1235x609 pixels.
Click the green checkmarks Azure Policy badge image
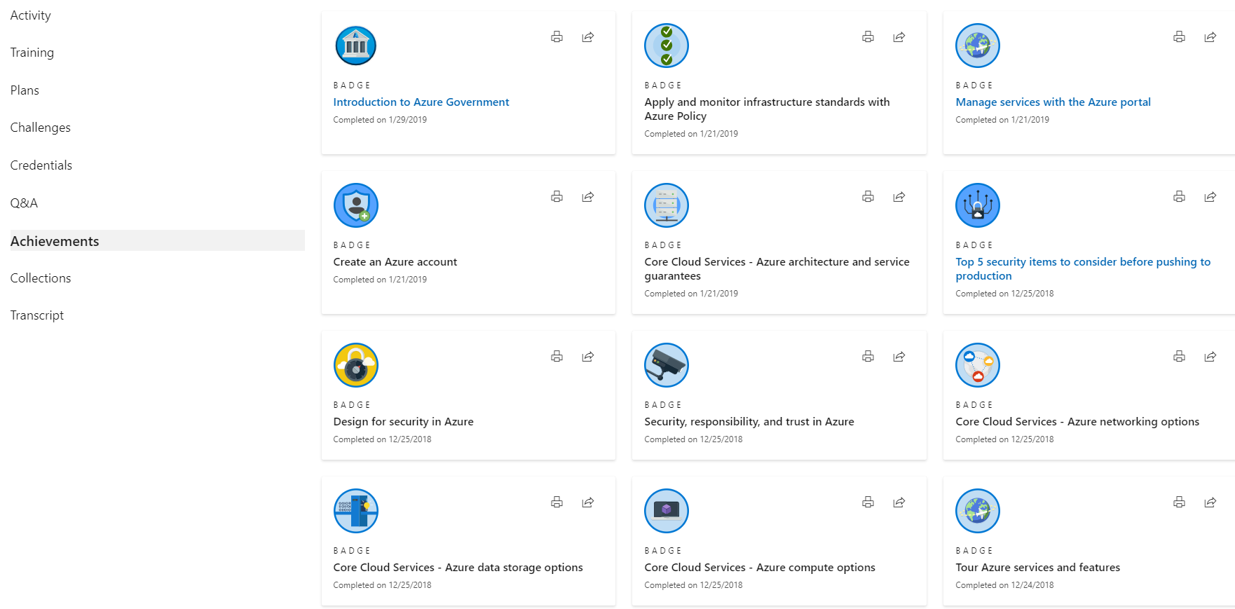pyautogui.click(x=667, y=46)
